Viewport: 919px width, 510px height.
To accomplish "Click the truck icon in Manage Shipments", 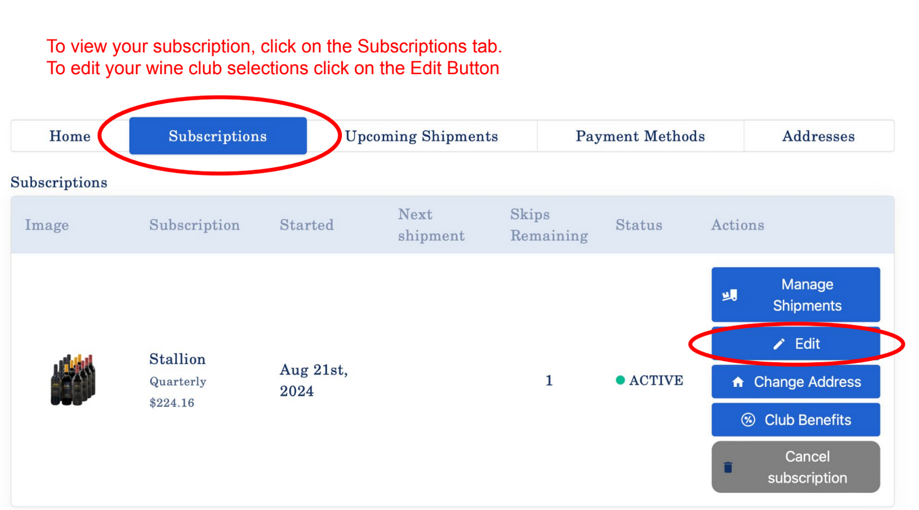I will (729, 295).
